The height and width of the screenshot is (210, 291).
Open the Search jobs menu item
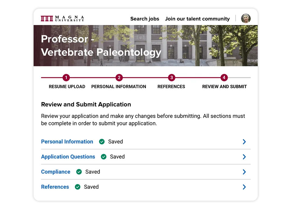tap(145, 19)
